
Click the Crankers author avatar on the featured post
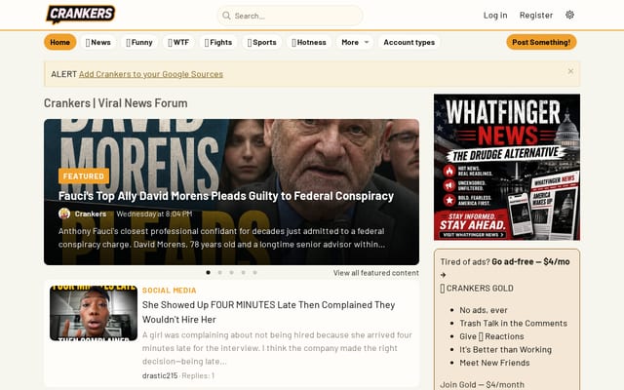(64, 214)
